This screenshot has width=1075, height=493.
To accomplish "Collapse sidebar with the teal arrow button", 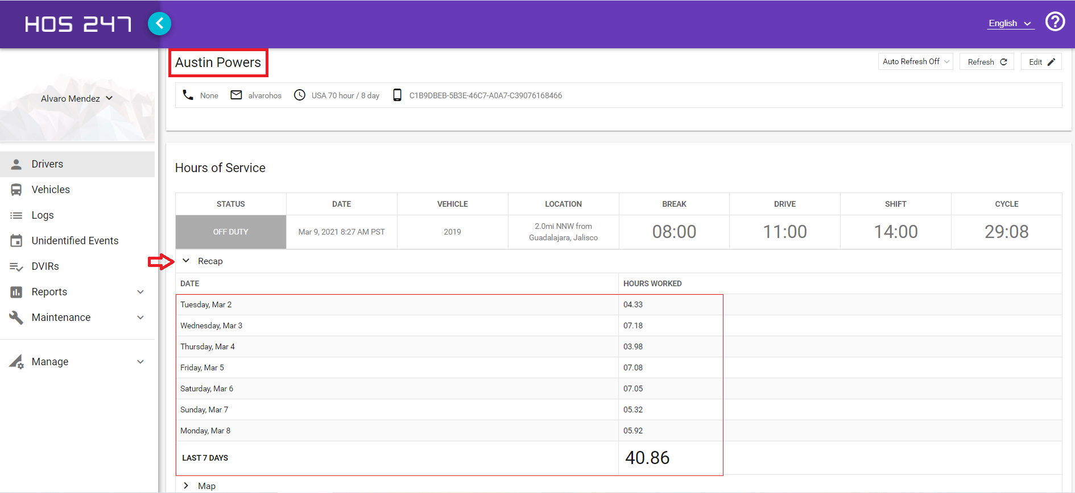I will click(160, 23).
